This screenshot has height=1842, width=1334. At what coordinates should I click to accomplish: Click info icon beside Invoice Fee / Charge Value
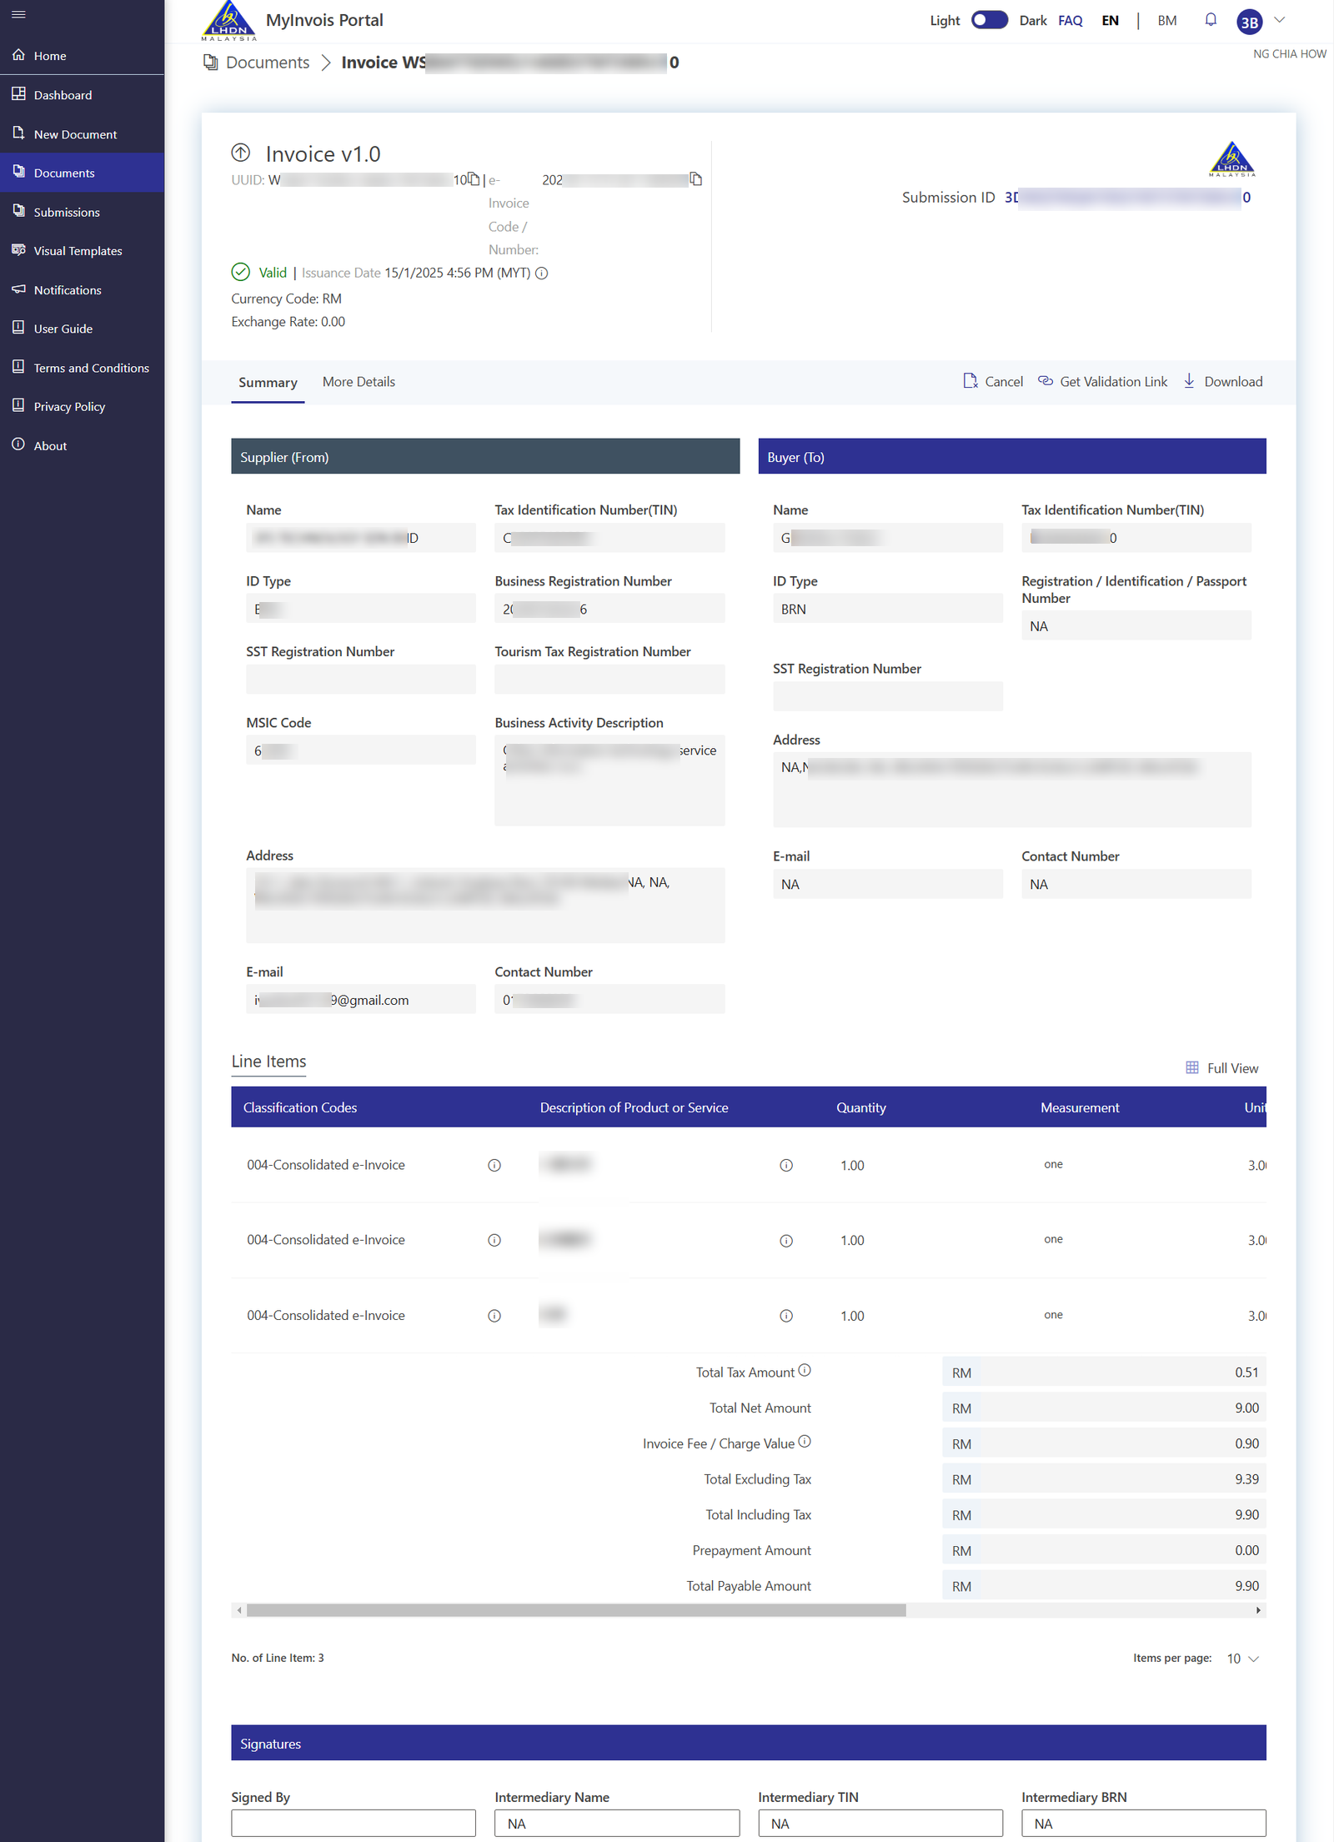pyautogui.click(x=805, y=1442)
